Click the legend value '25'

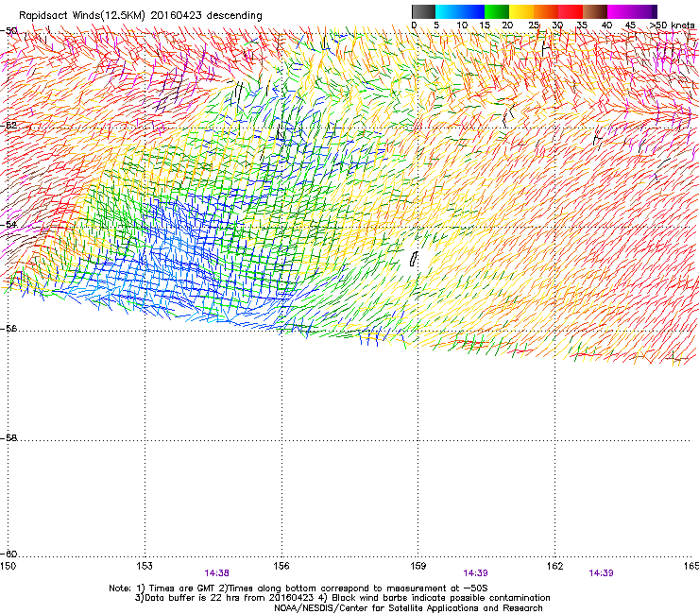[x=534, y=26]
